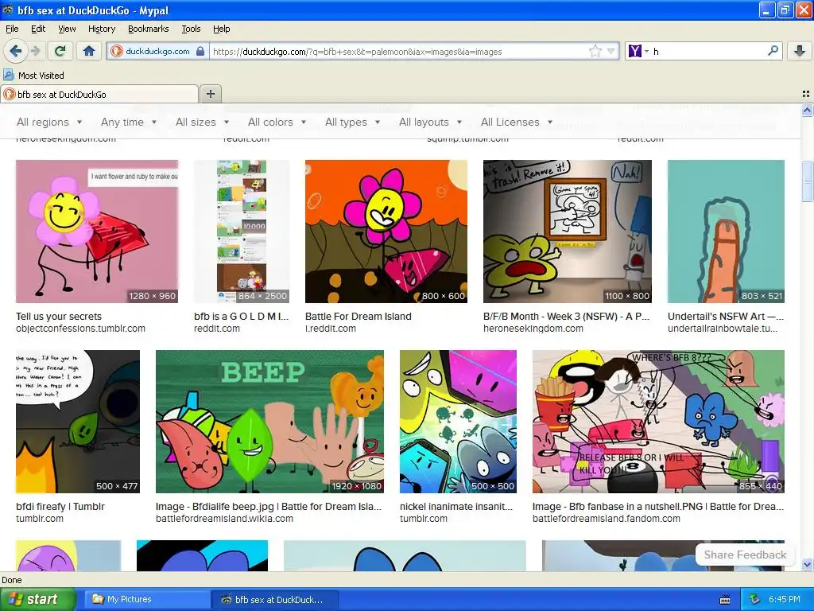Click the objectconfessions.tumblr.com source link
The width and height of the screenshot is (814, 611).
[80, 329]
